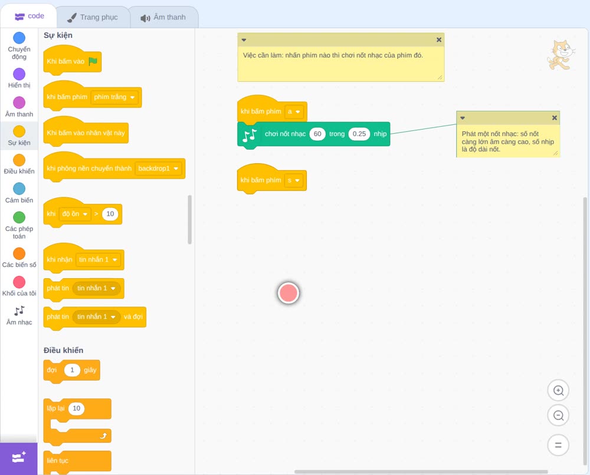590x475 pixels.
Task: Open the 'backdrop1' backdrop dropdown
Action: coord(158,169)
